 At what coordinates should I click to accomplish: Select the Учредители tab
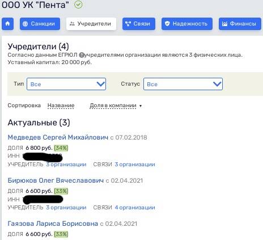(x=91, y=24)
